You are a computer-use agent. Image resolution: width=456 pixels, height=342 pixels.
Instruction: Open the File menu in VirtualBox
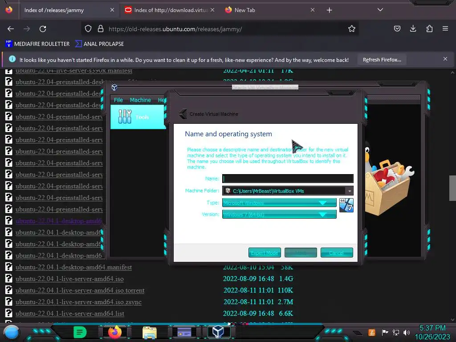point(118,100)
